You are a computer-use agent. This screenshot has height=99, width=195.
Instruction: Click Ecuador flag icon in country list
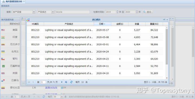[3, 45]
